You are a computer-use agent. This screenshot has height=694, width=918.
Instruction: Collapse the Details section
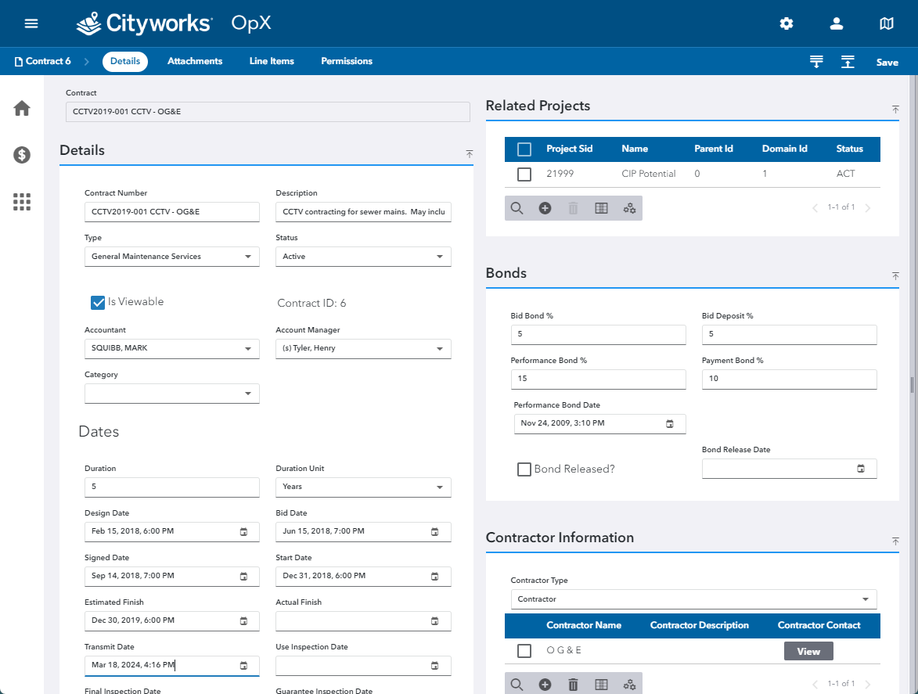(469, 154)
